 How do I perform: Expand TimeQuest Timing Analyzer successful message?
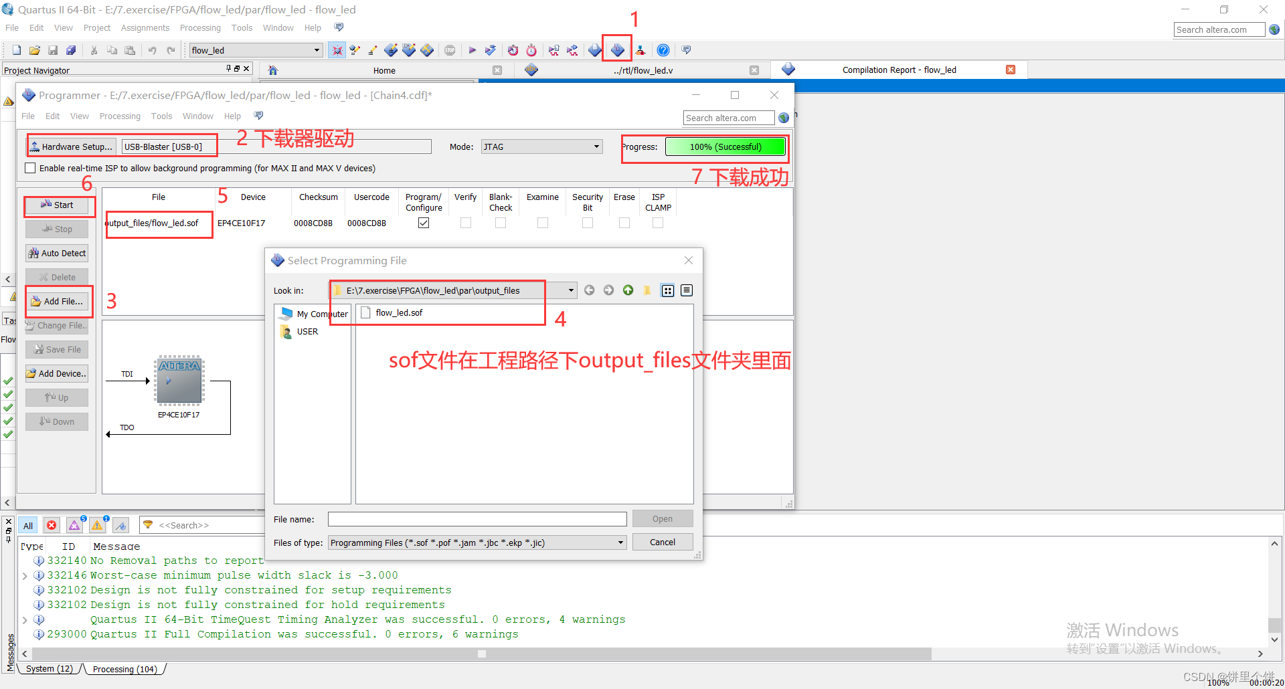[x=25, y=619]
